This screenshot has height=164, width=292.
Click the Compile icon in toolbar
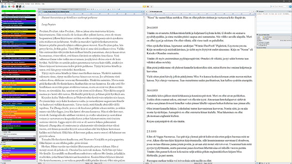pos(20,6)
